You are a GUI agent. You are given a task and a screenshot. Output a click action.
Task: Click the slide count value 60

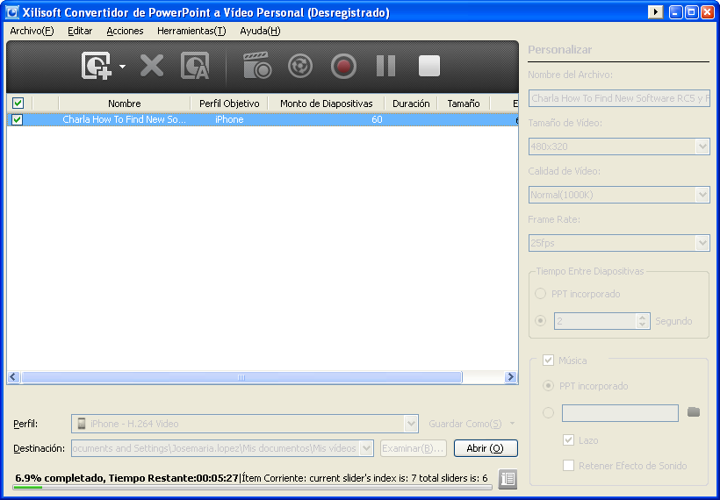point(377,119)
